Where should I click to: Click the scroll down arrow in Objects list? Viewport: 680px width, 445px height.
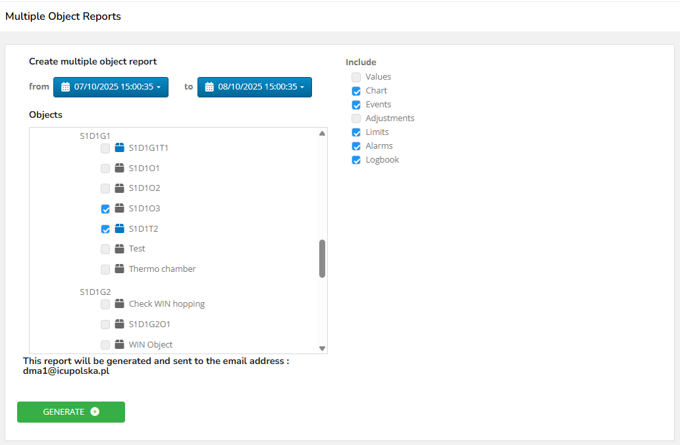click(322, 348)
